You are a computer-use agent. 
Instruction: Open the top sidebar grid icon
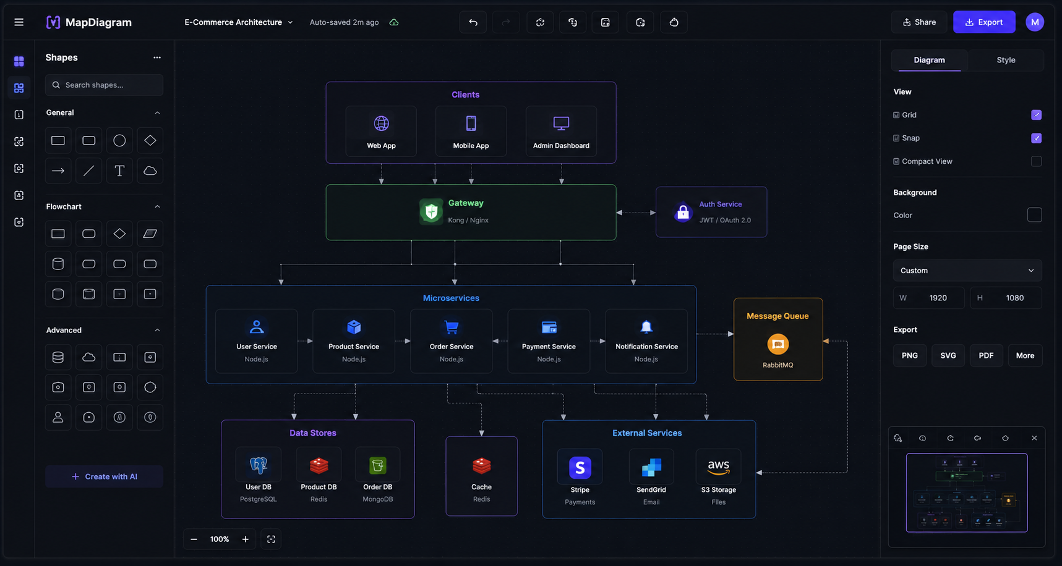coord(19,61)
